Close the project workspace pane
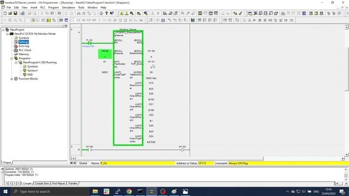Viewport: 349px width, 196px height. coord(66,26)
